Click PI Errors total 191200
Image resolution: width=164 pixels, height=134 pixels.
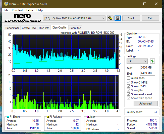pyautogui.click(x=34, y=128)
